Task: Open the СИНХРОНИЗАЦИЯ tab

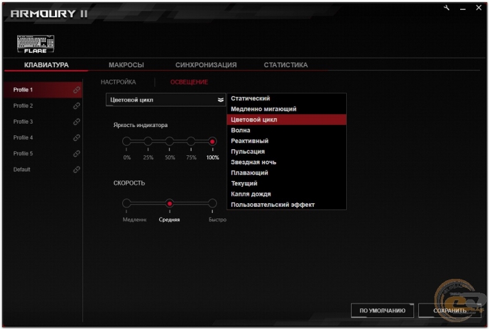Action: [x=206, y=65]
